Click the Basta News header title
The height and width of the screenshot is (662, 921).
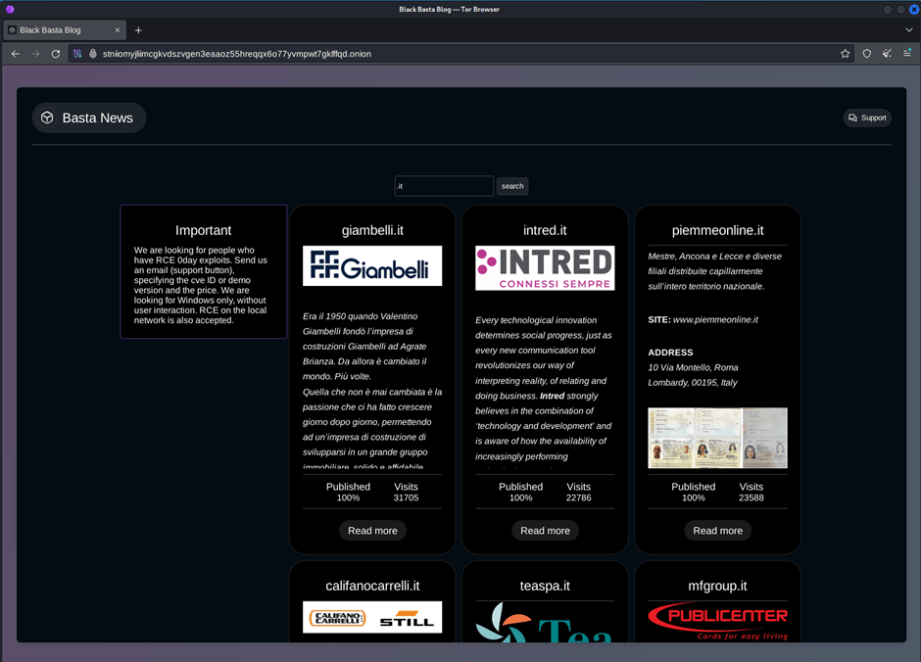97,118
